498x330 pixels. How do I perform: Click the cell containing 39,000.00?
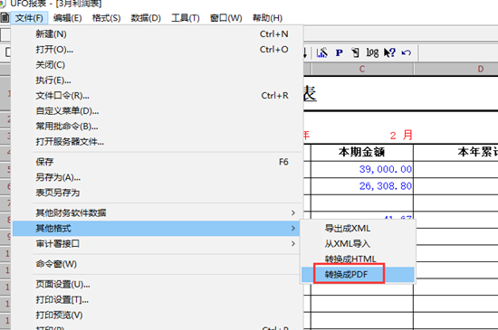(362, 169)
